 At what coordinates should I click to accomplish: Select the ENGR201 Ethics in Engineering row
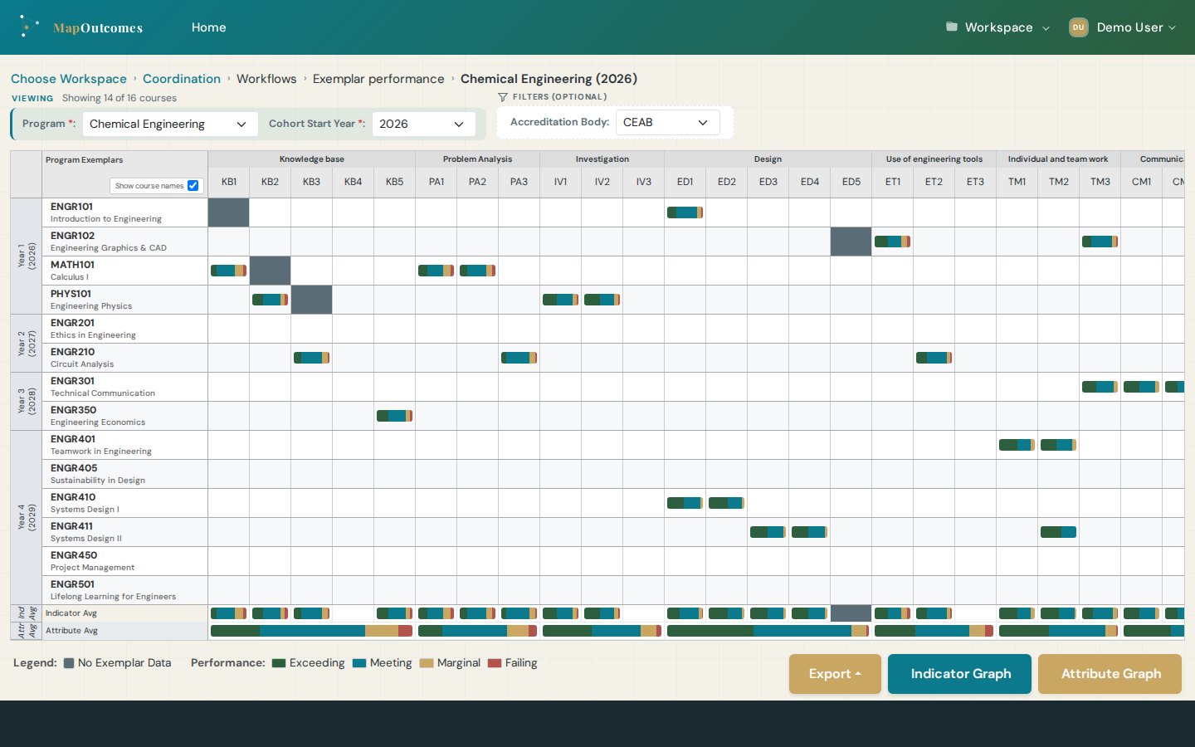[x=124, y=329]
